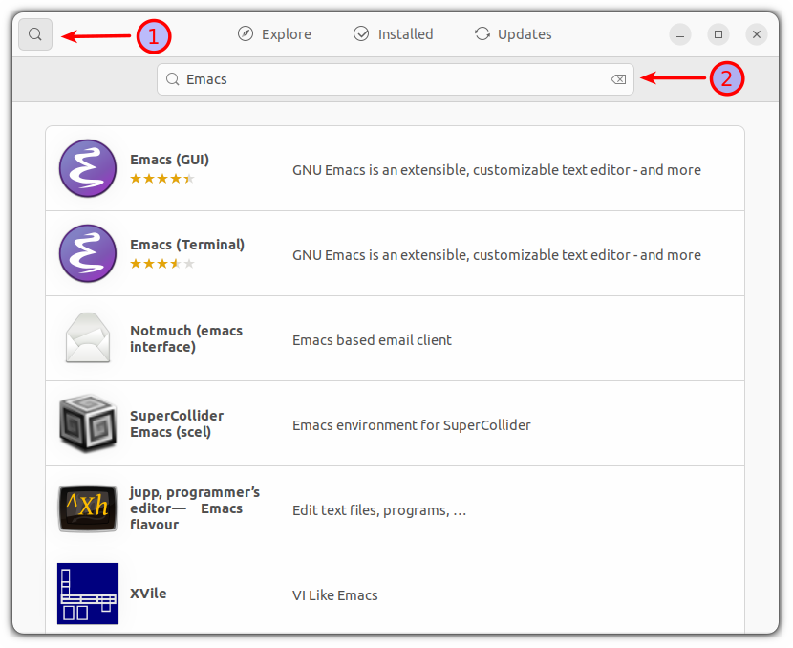Click the SuperCollider cube icon
Image resolution: width=793 pixels, height=648 pixels.
click(x=88, y=423)
